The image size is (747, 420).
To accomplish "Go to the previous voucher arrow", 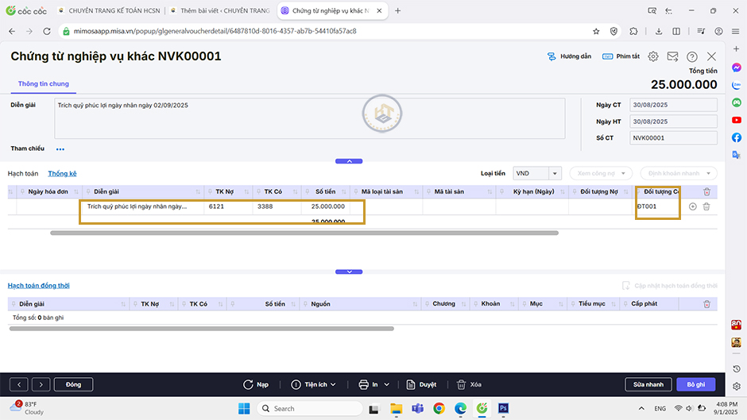I will click(x=20, y=384).
